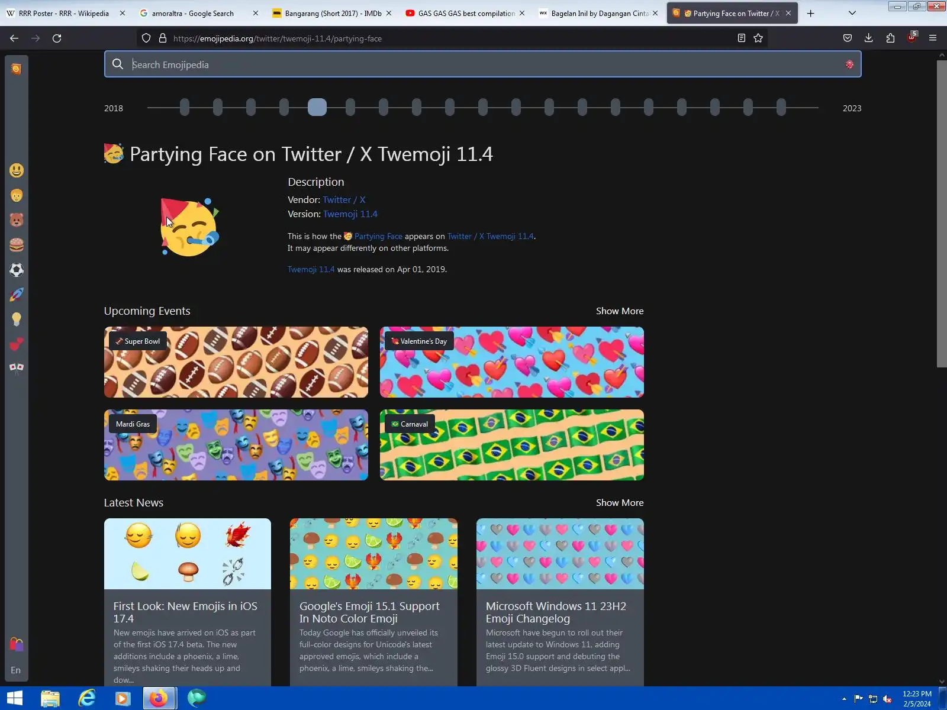Click the Emojipedia logo icon in sidebar
The height and width of the screenshot is (710, 947).
(16, 69)
